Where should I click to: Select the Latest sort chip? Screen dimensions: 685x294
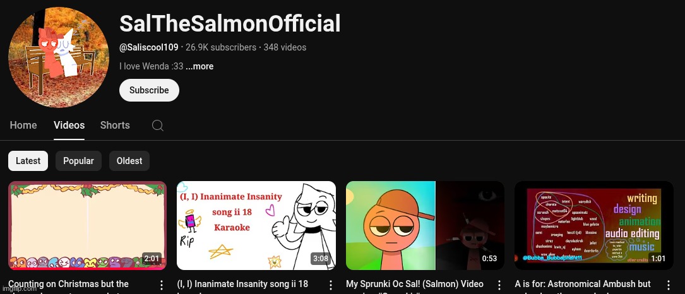coord(28,161)
